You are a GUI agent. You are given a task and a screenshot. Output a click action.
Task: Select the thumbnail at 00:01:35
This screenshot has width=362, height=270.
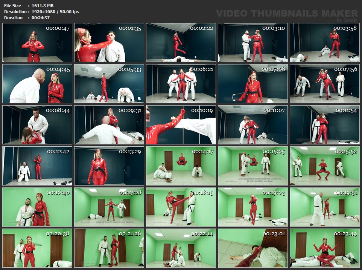coord(109,43)
